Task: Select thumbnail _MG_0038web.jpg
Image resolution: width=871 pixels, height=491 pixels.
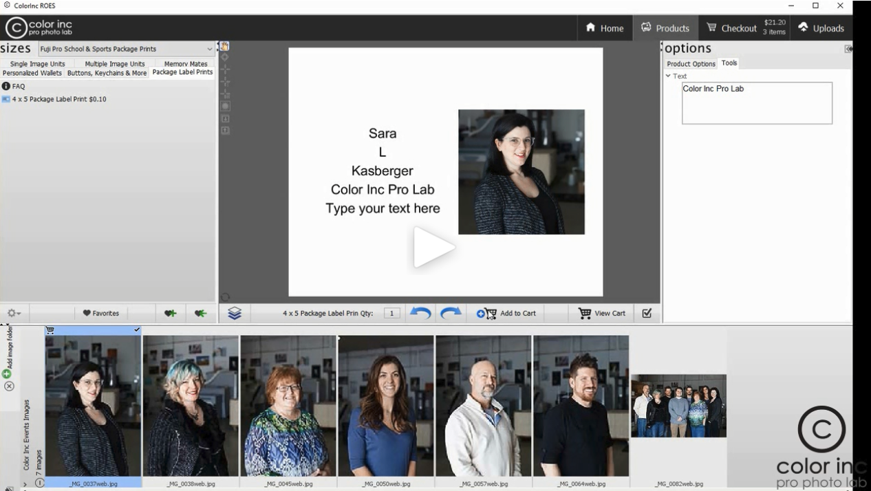Action: tap(191, 406)
